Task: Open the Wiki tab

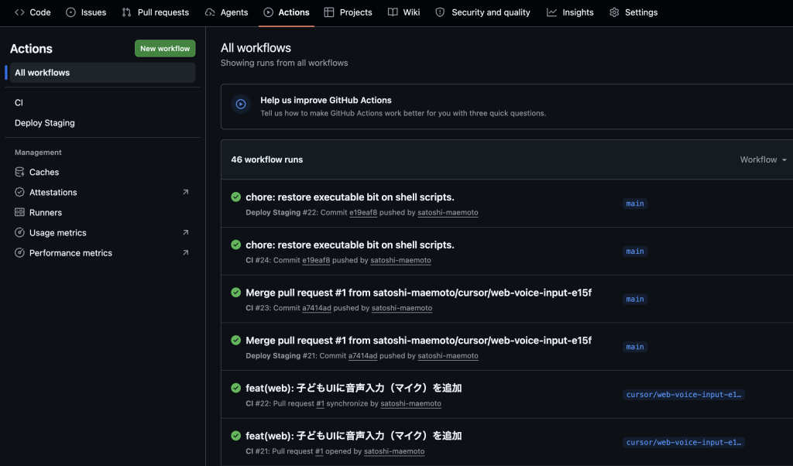Action: 403,12
